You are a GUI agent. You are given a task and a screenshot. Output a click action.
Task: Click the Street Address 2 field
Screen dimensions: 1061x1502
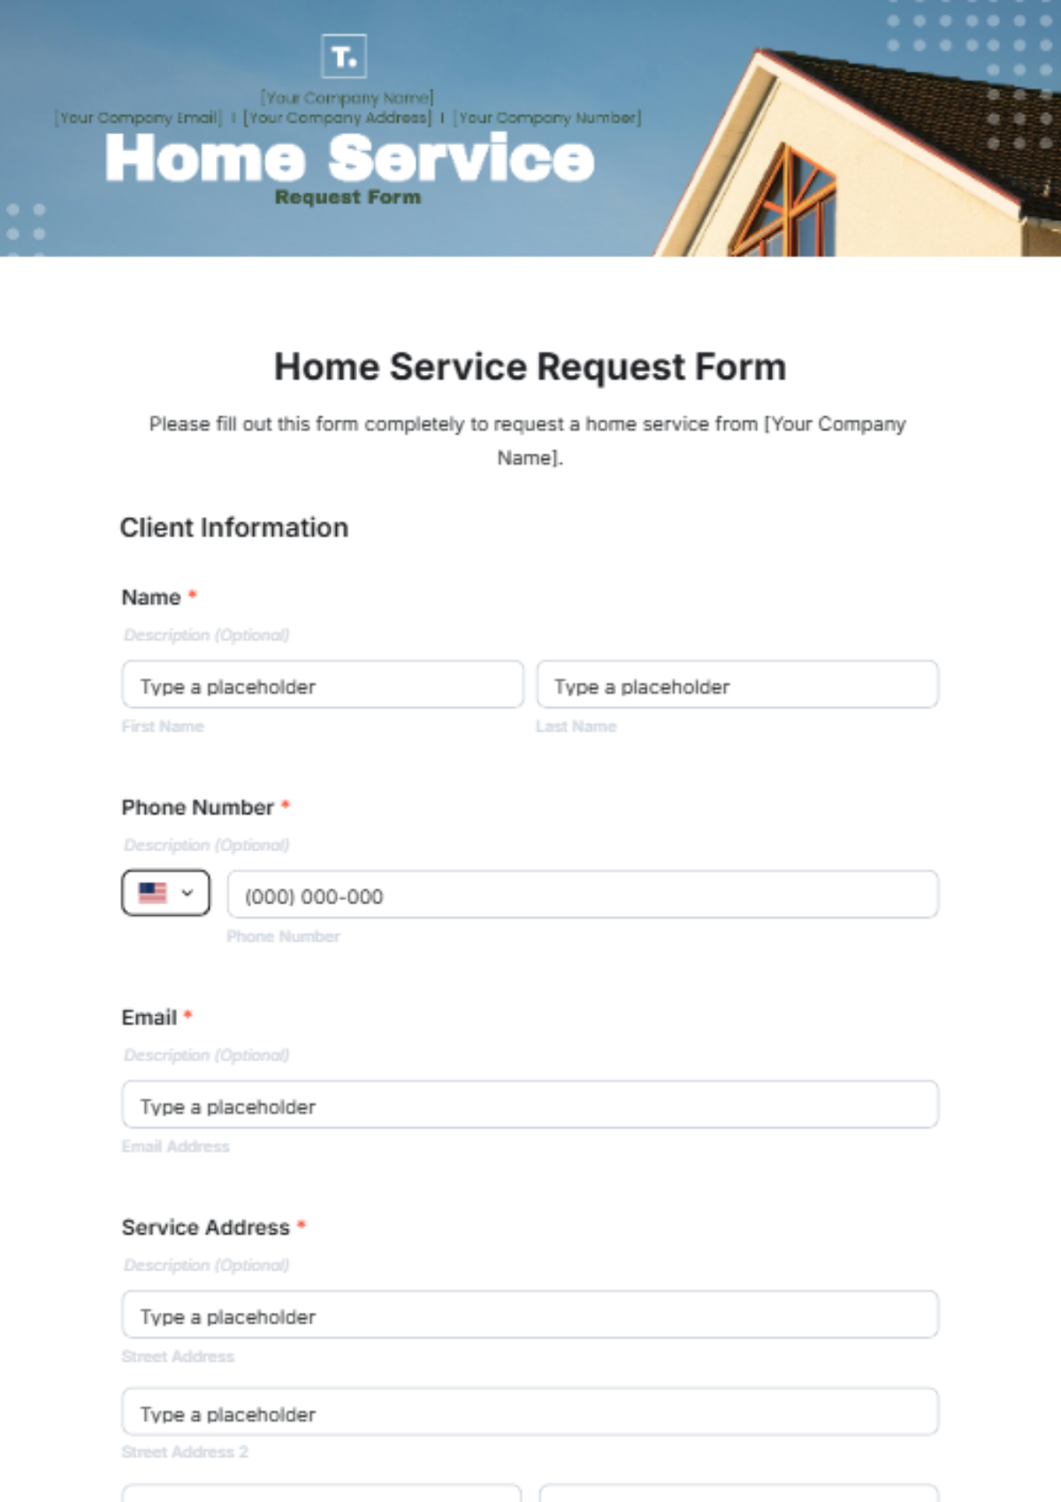[530, 1413]
